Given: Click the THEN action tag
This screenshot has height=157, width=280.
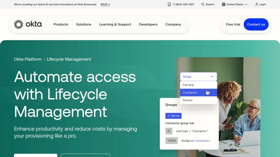Looking at the screenshot, I should pos(171,141).
